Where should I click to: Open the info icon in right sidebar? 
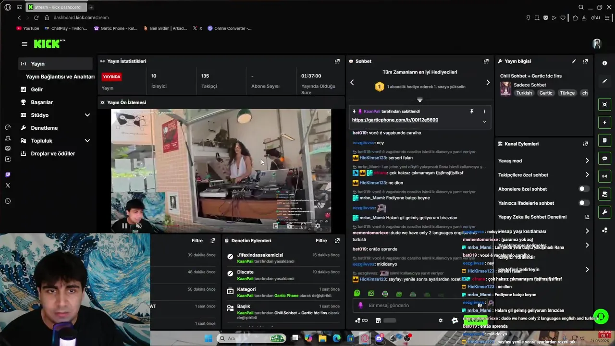604,63
